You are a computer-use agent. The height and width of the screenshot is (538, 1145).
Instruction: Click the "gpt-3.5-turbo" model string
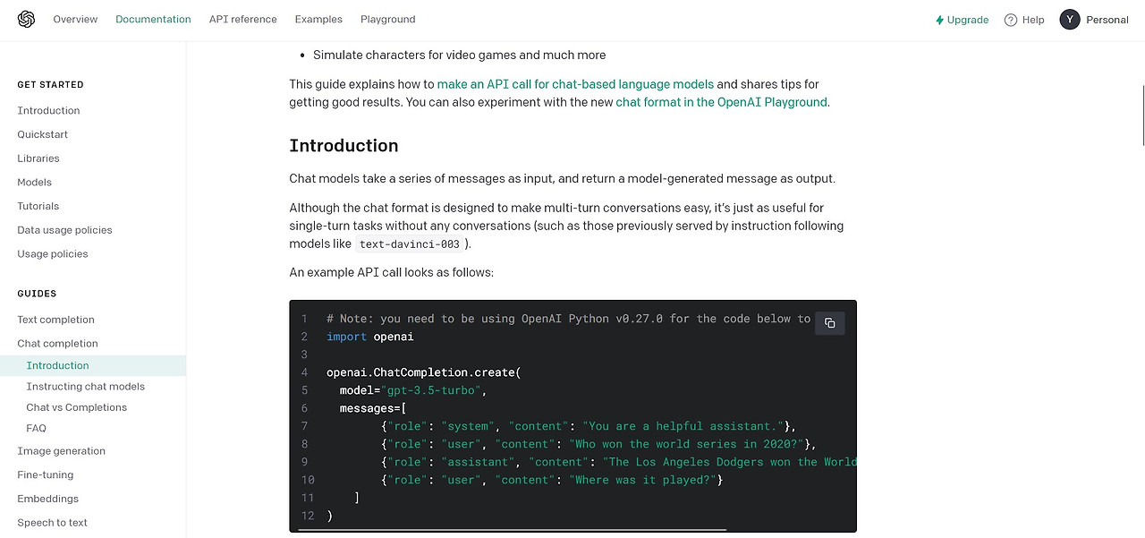[433, 390]
